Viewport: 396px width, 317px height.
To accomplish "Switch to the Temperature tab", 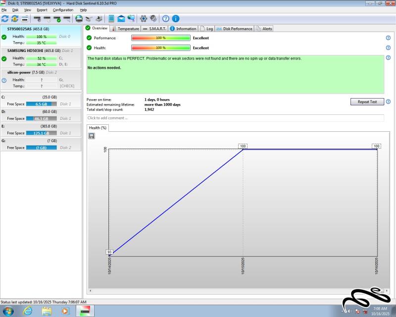I will tap(125, 29).
